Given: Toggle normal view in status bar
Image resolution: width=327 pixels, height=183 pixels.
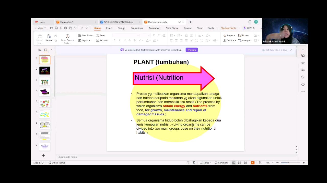Looking at the screenshot, I should click(x=233, y=163).
